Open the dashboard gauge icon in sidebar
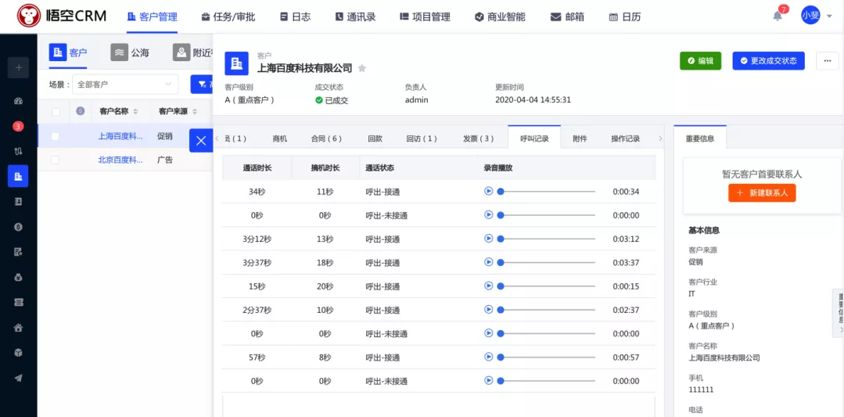Image resolution: width=844 pixels, height=417 pixels. (x=18, y=101)
